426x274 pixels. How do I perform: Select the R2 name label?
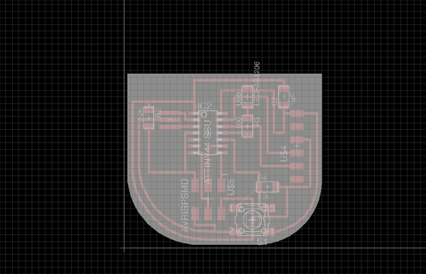[x=158, y=114]
